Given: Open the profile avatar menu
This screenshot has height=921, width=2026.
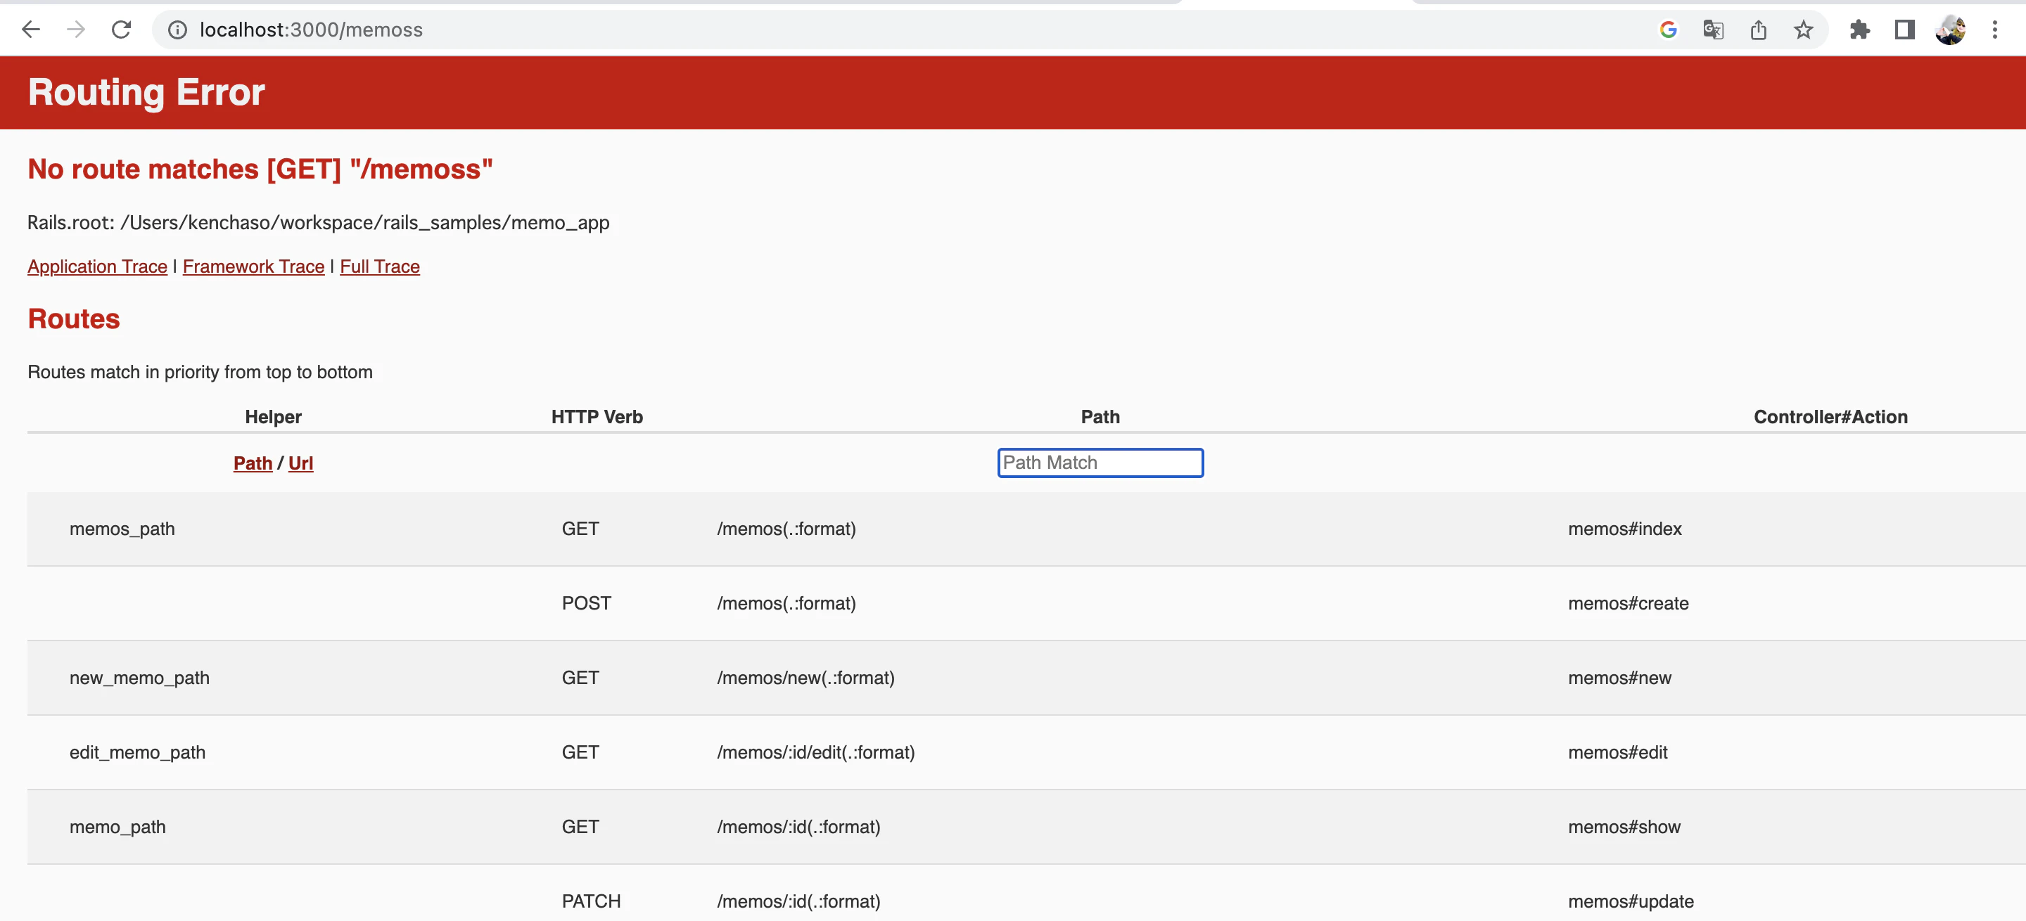Looking at the screenshot, I should point(1950,30).
